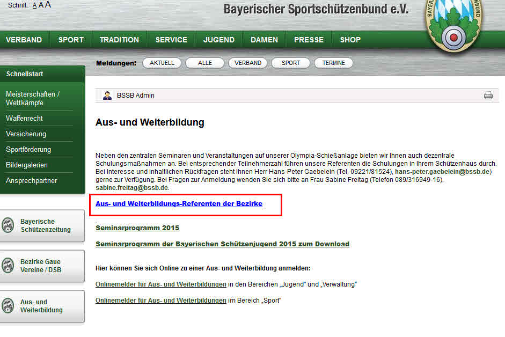Screen dimensions: 505x337
Task: Open Waffenrecht in Schnellstart sidebar
Action: [24, 118]
